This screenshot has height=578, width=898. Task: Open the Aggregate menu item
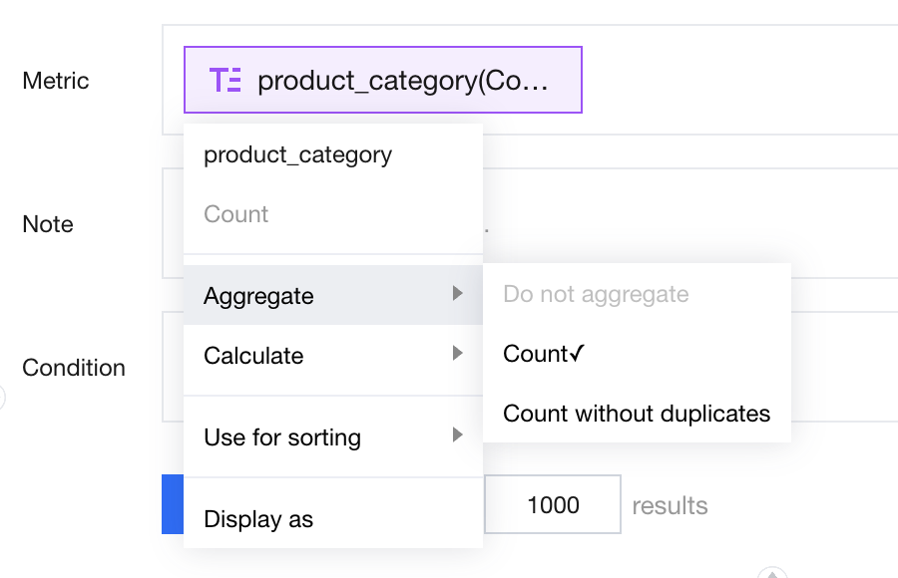coord(258,296)
